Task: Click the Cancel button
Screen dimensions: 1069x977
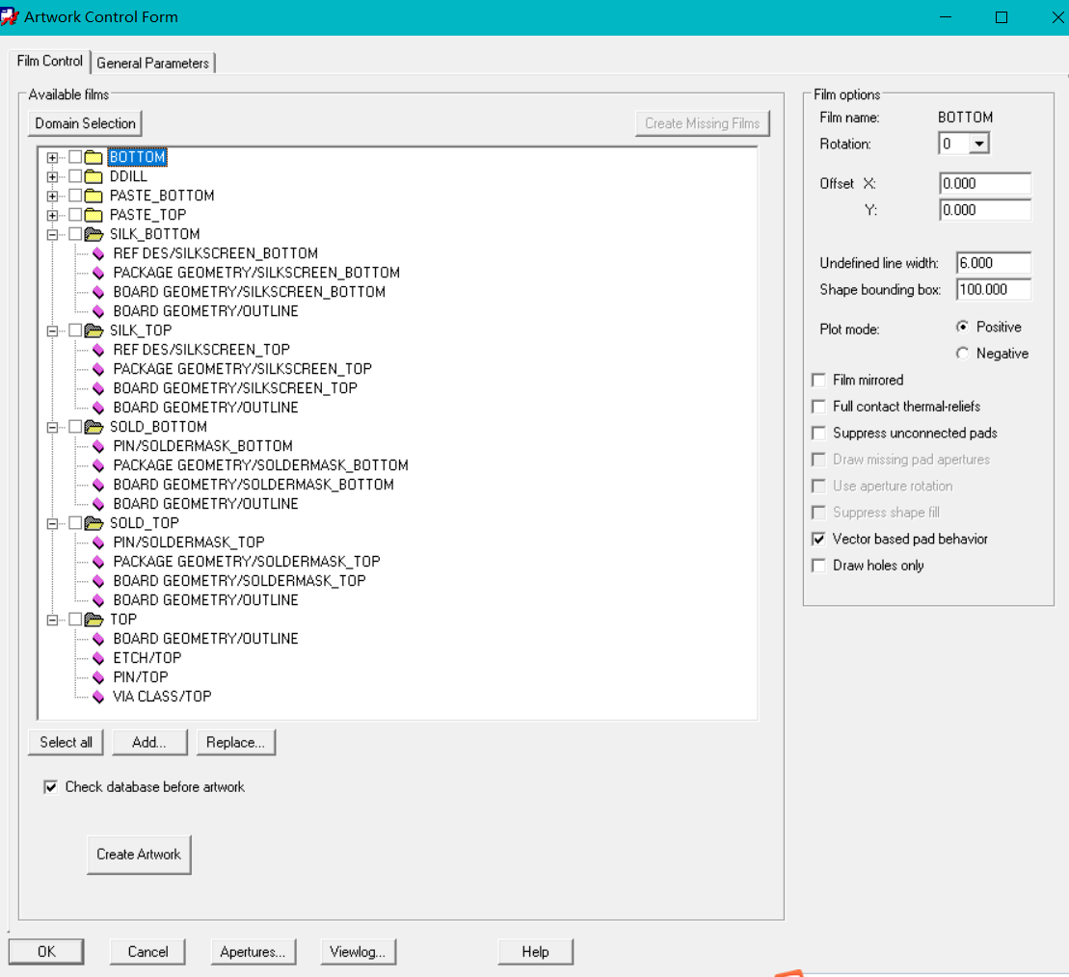Action: [x=147, y=952]
